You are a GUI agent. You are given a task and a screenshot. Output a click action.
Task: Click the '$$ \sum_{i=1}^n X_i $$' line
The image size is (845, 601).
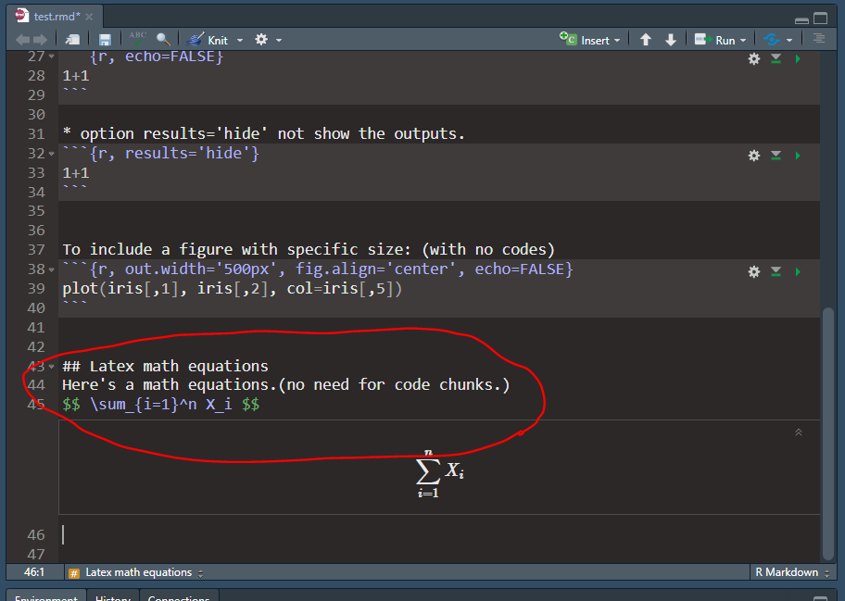click(160, 405)
